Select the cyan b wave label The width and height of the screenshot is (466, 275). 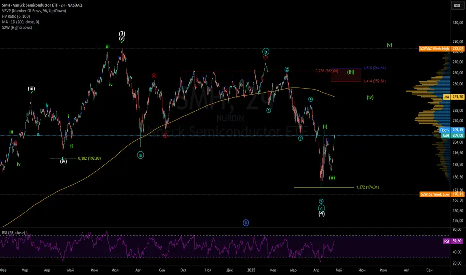click(x=47, y=105)
